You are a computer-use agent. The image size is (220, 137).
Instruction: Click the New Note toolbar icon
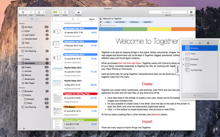(23, 12)
